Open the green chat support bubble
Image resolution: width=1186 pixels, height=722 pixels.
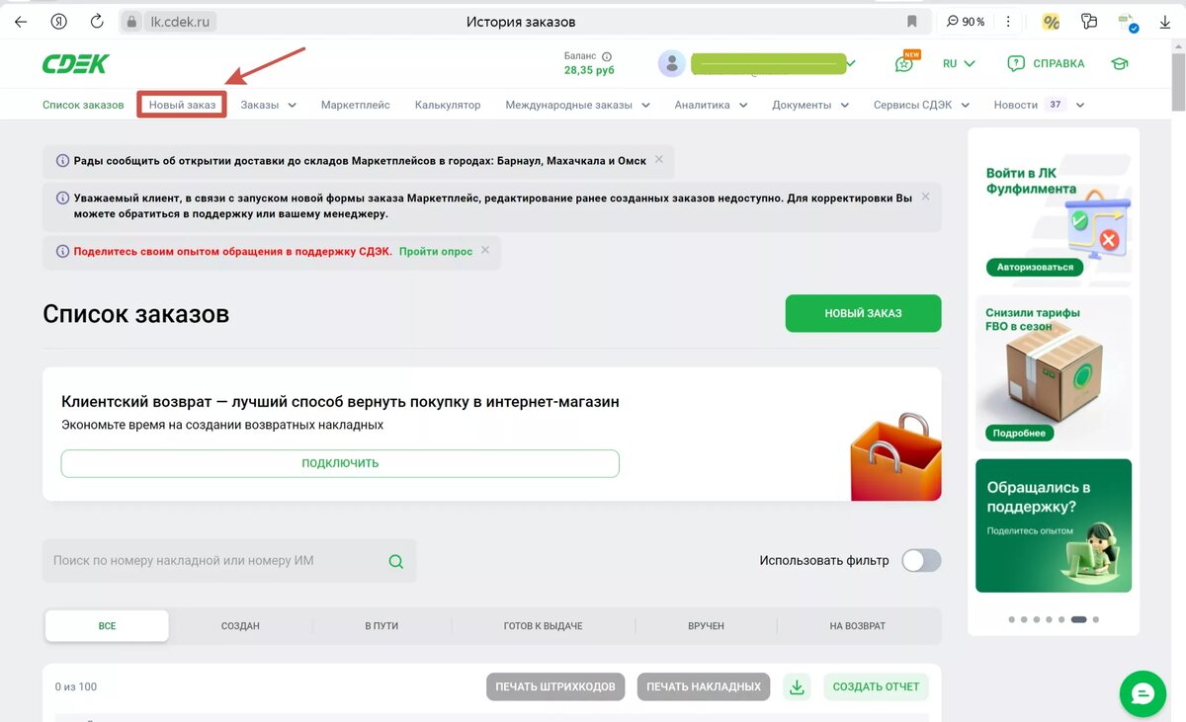click(x=1143, y=693)
